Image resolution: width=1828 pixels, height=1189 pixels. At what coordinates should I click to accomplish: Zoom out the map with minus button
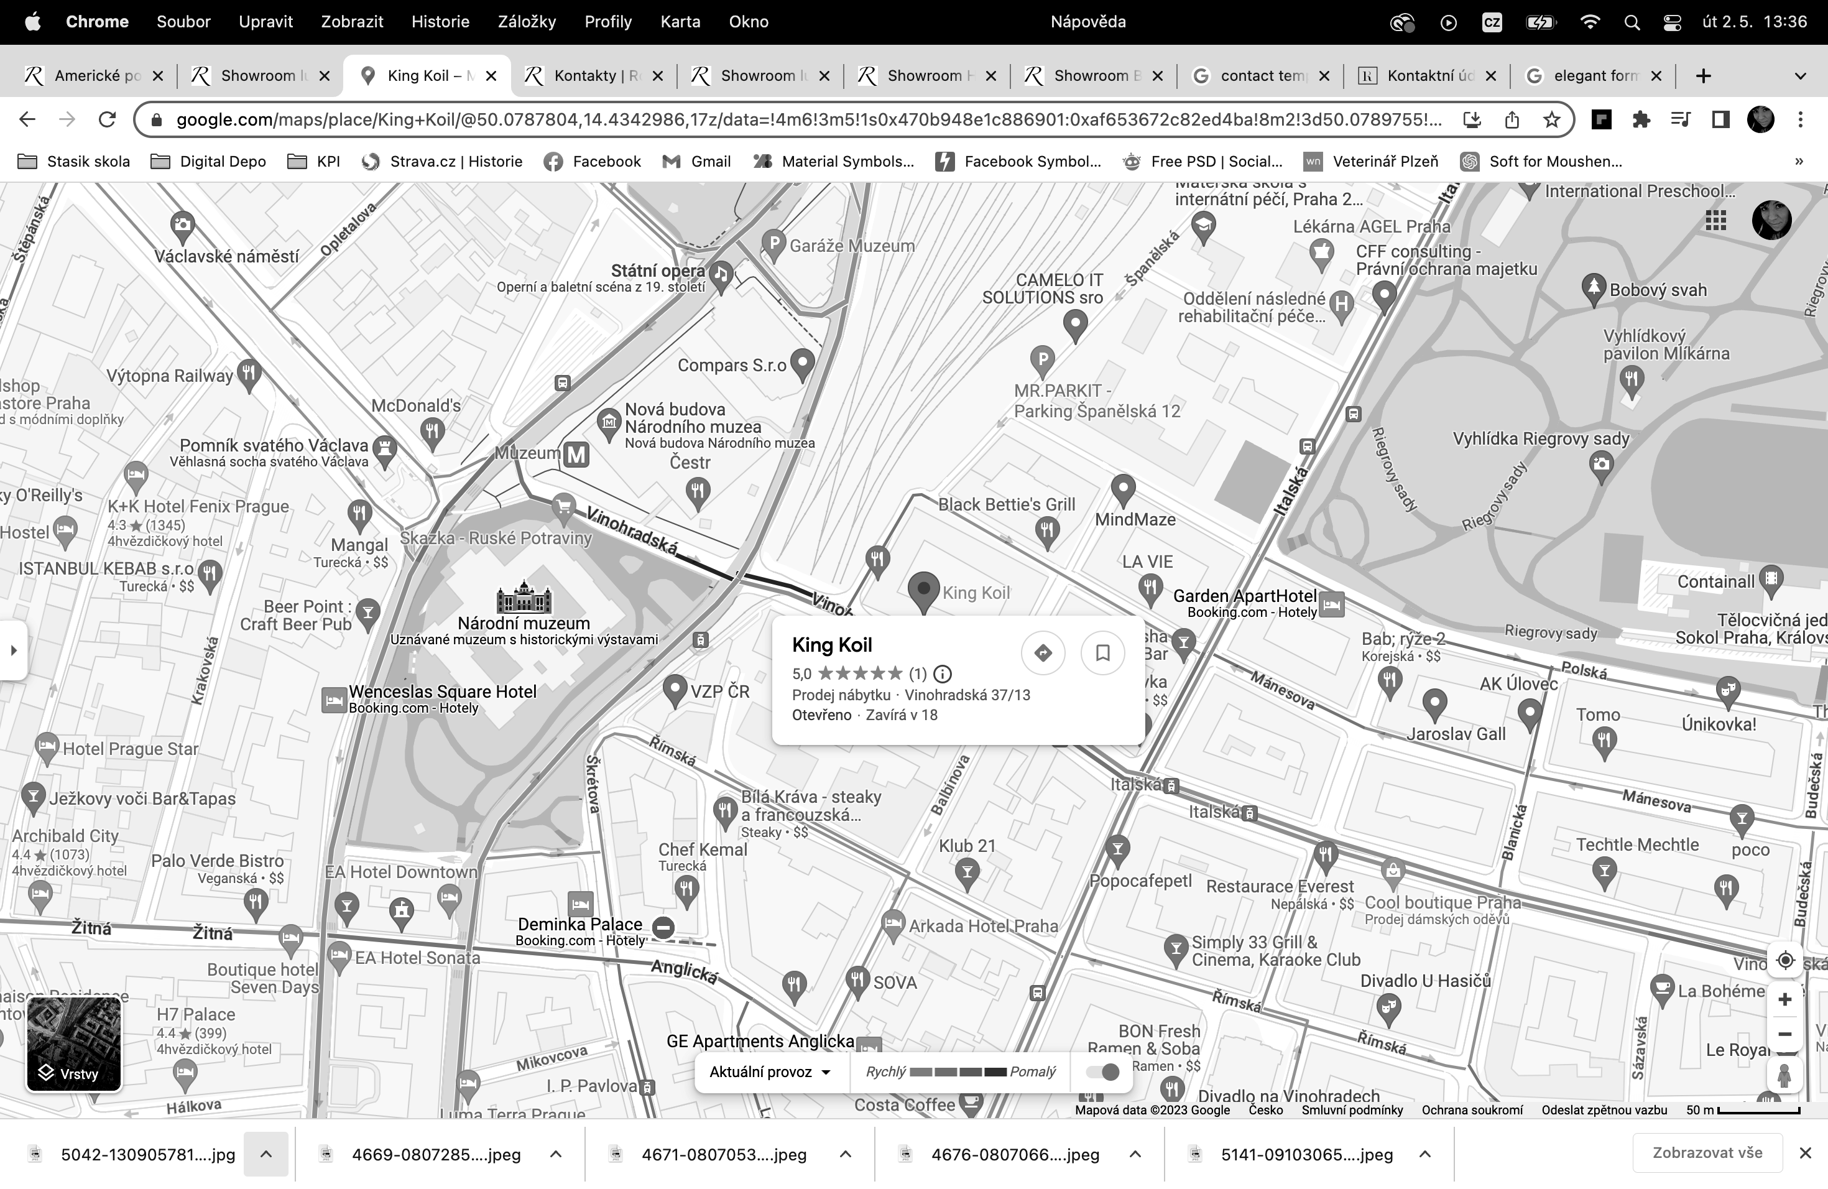point(1785,1034)
